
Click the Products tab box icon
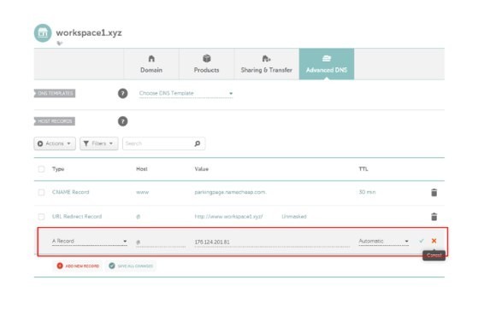click(207, 58)
